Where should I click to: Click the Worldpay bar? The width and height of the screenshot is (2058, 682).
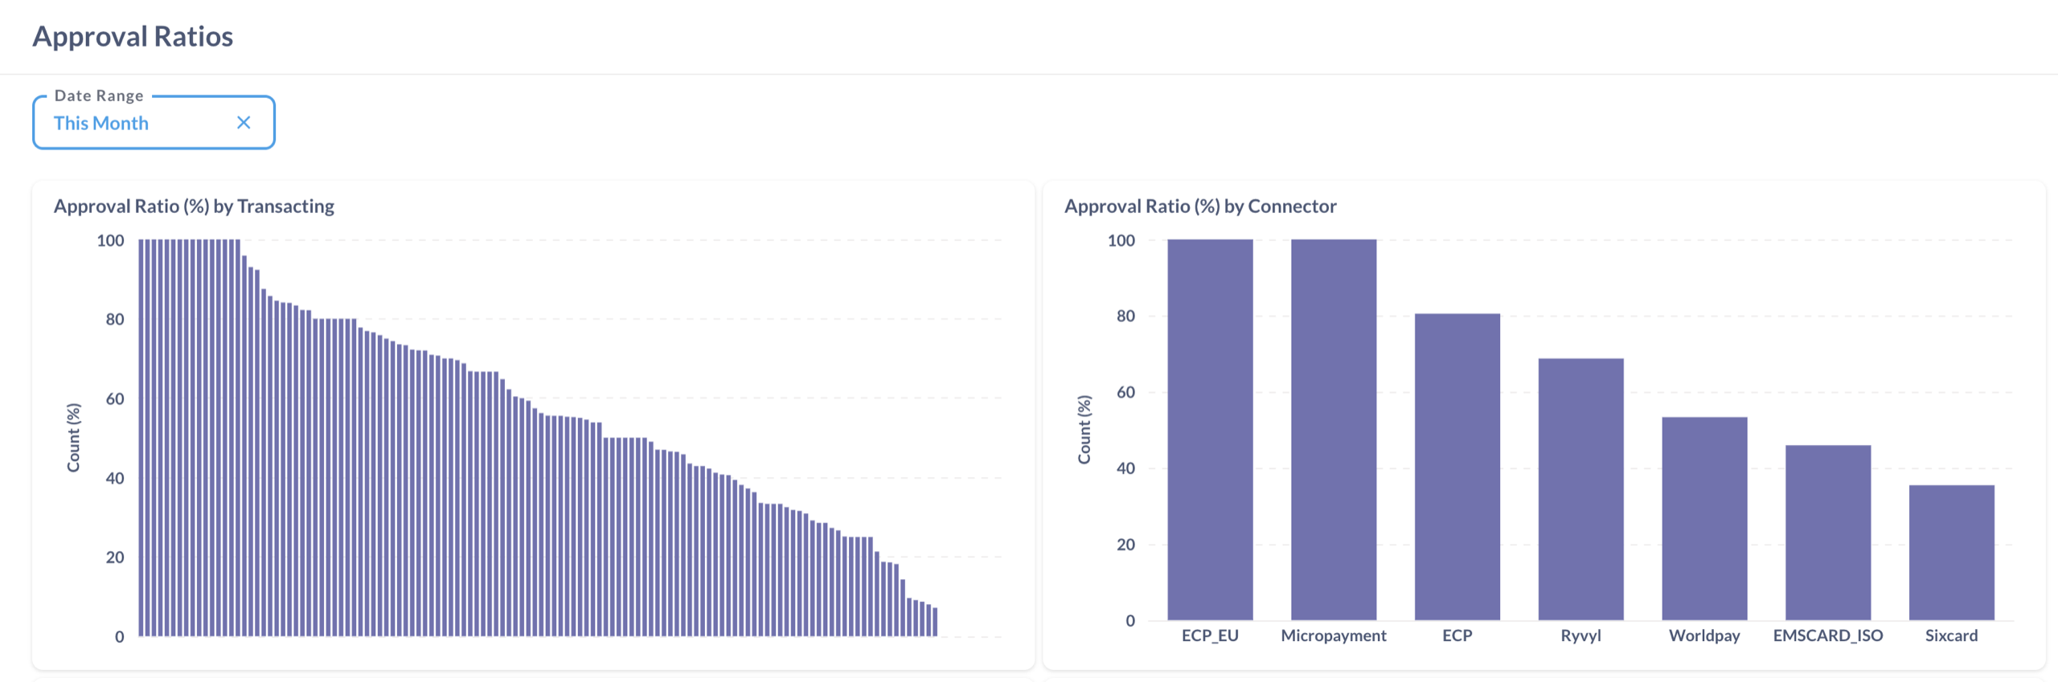click(1704, 518)
